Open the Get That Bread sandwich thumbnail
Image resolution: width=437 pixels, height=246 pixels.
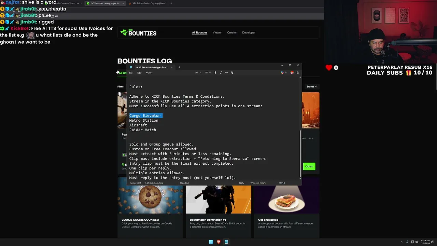pyautogui.click(x=287, y=200)
